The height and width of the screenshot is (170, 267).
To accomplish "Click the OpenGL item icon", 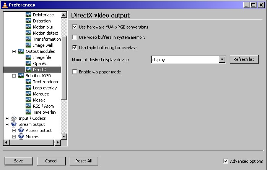I will 28,64.
